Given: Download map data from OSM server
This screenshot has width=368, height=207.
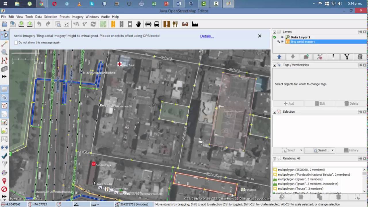Looking at the screenshot, I should [21, 24].
